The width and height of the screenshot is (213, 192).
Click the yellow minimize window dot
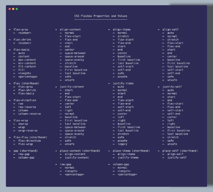pyautogui.click(x=13, y=9)
